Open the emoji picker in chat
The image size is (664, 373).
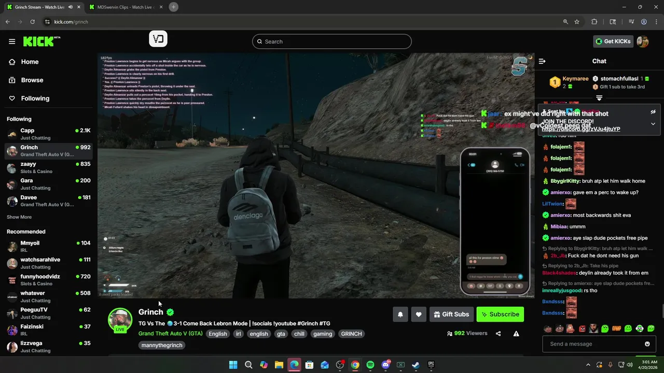(x=647, y=344)
